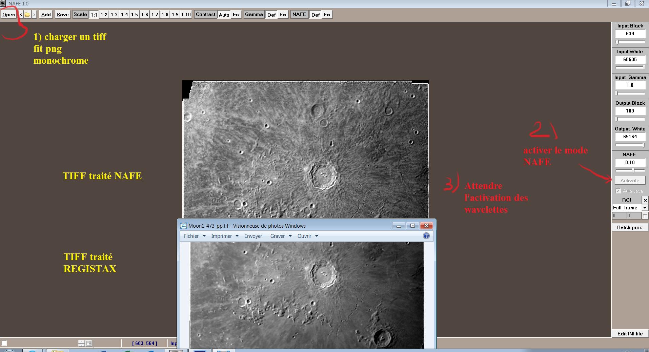Click the NAFE app icon in title bar
Image resolution: width=649 pixels, height=352 pixels.
(x=3, y=3)
